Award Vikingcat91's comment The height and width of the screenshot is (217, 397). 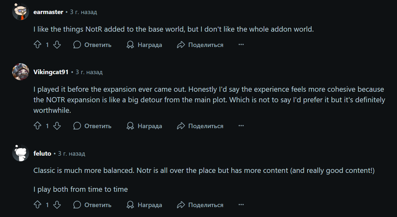point(144,126)
